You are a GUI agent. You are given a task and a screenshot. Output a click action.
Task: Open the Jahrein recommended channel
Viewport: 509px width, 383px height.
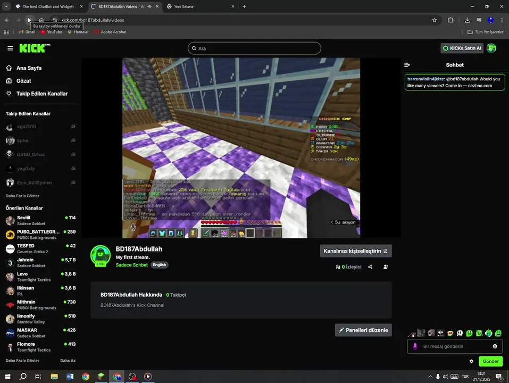point(40,263)
